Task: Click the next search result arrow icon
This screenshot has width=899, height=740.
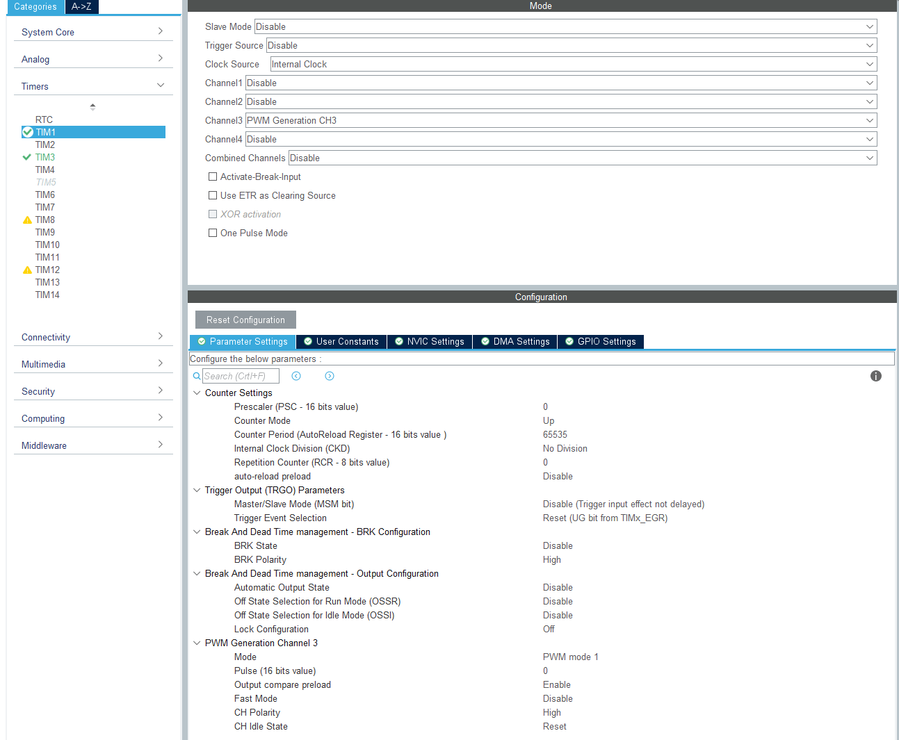Action: (x=330, y=376)
